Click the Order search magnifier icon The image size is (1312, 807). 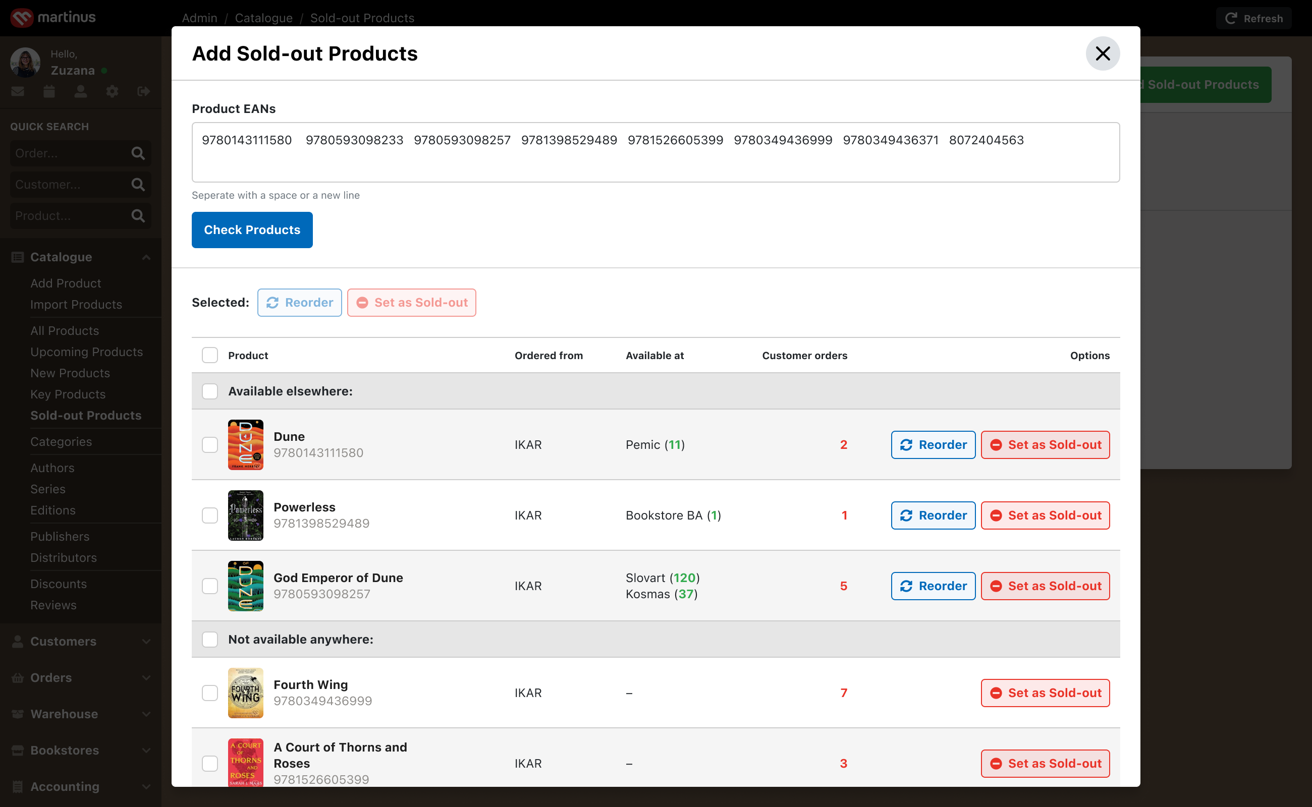click(x=138, y=153)
